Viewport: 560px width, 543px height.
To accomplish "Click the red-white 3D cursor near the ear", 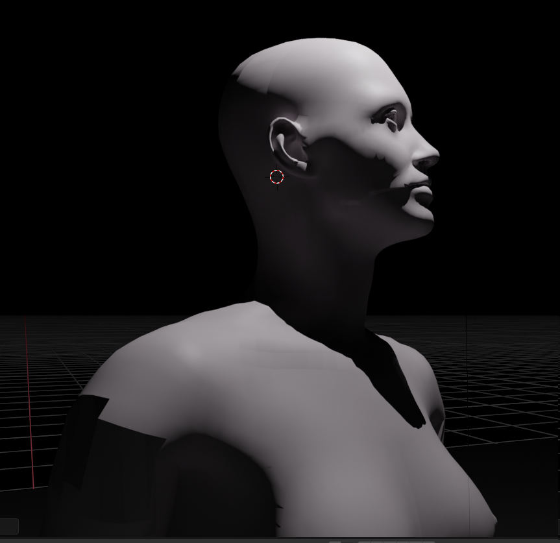I will [276, 176].
